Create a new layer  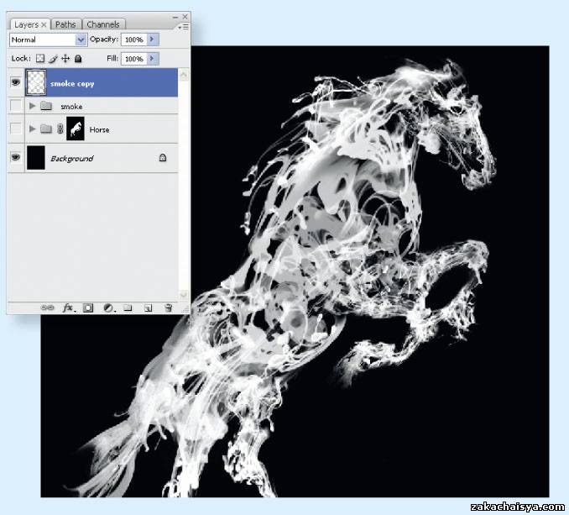pos(148,308)
